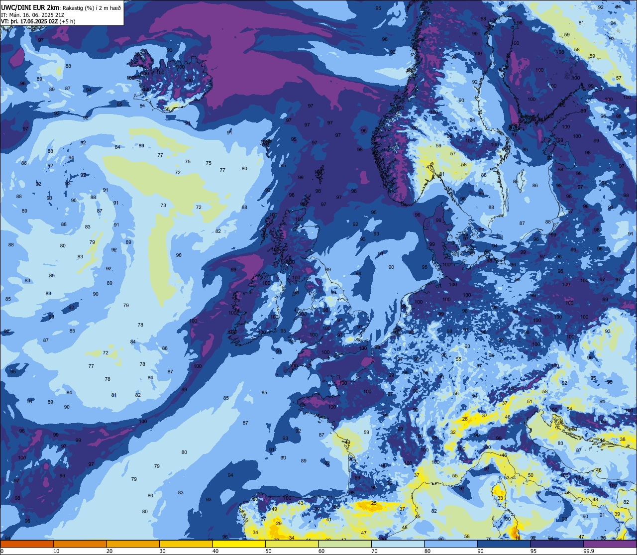637x555 pixels.
Task: Click the 95–99.9% deep indigo legend swatch
Action: pos(557,544)
